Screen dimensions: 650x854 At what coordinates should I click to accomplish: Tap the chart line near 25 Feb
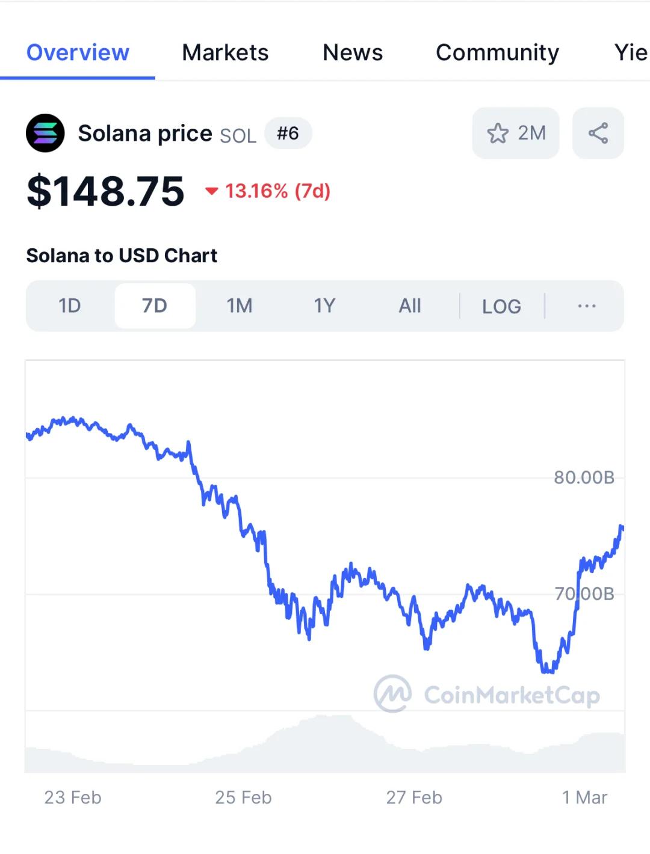point(244,529)
